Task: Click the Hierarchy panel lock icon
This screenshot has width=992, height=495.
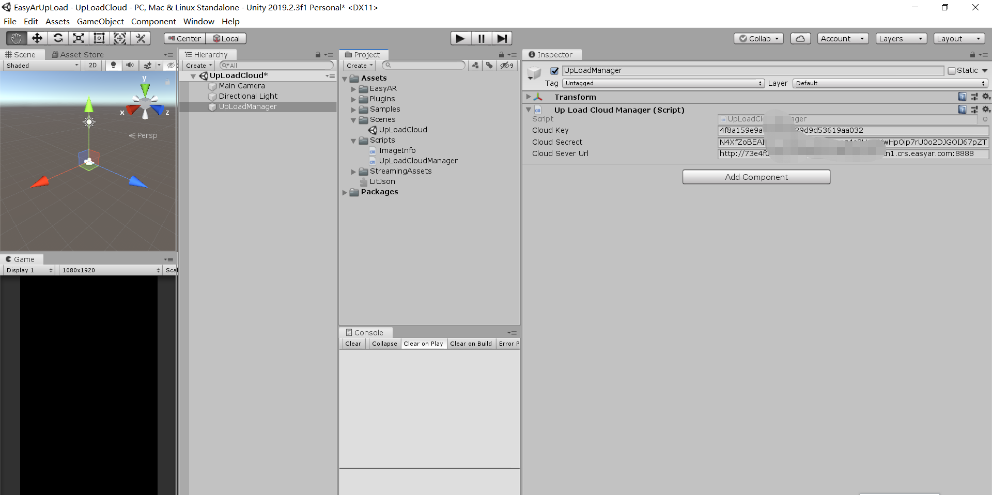Action: pos(318,55)
